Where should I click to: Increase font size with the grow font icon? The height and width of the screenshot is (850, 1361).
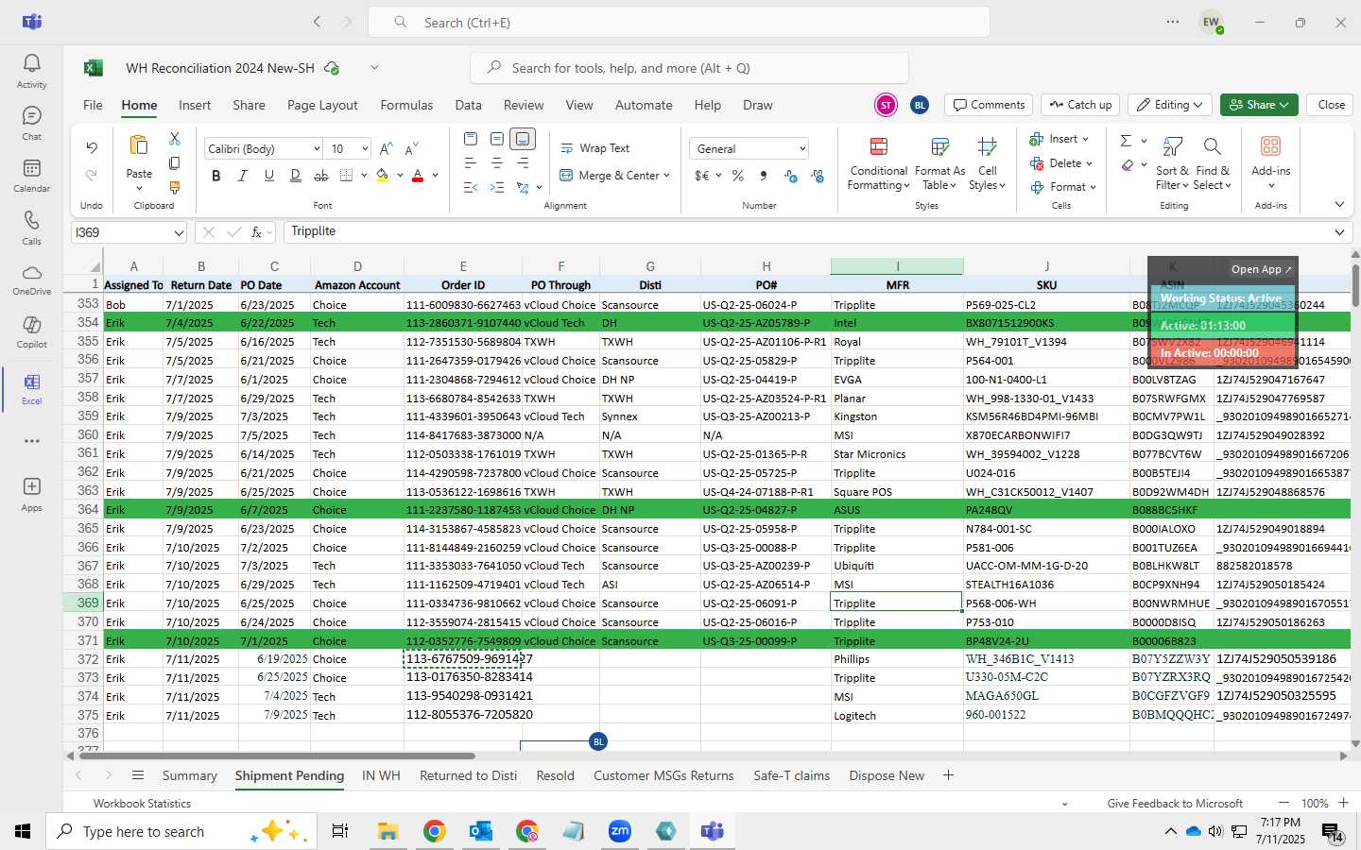tap(386, 149)
